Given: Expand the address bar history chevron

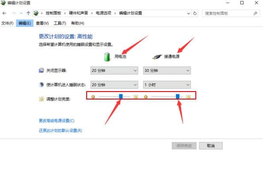Looking at the screenshot, I should (189, 13).
